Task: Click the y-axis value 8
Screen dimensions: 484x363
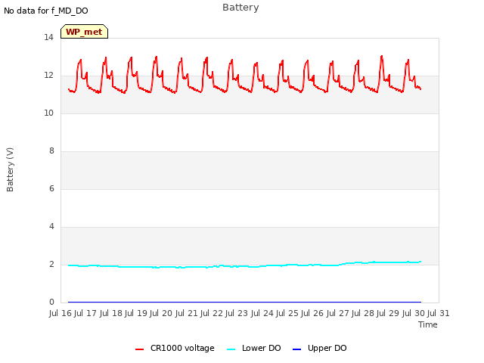Action: (x=51, y=151)
